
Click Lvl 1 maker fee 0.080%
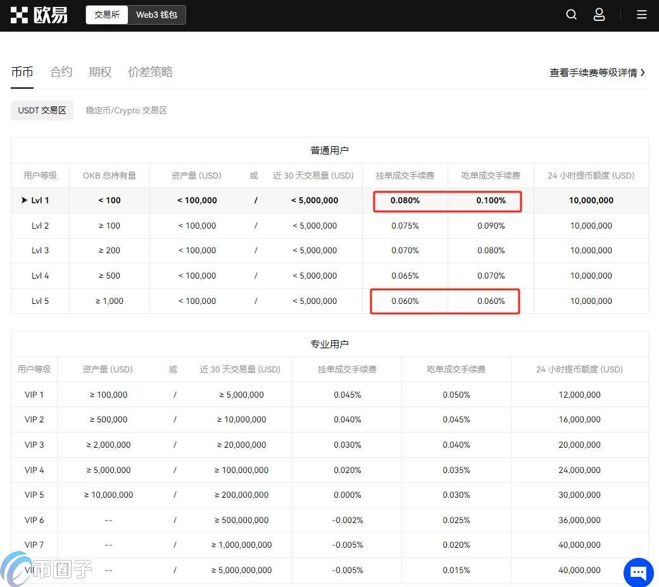[x=405, y=200]
